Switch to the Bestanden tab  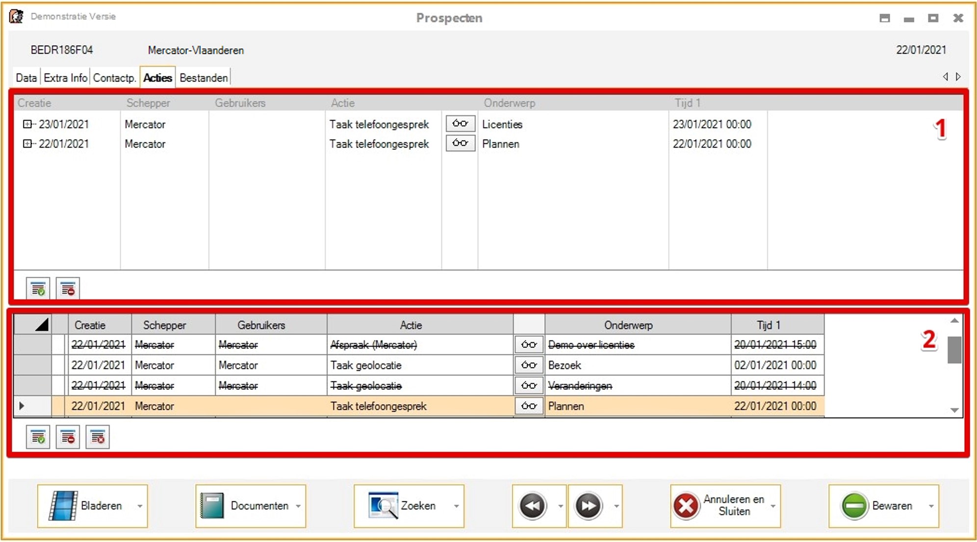coord(204,78)
